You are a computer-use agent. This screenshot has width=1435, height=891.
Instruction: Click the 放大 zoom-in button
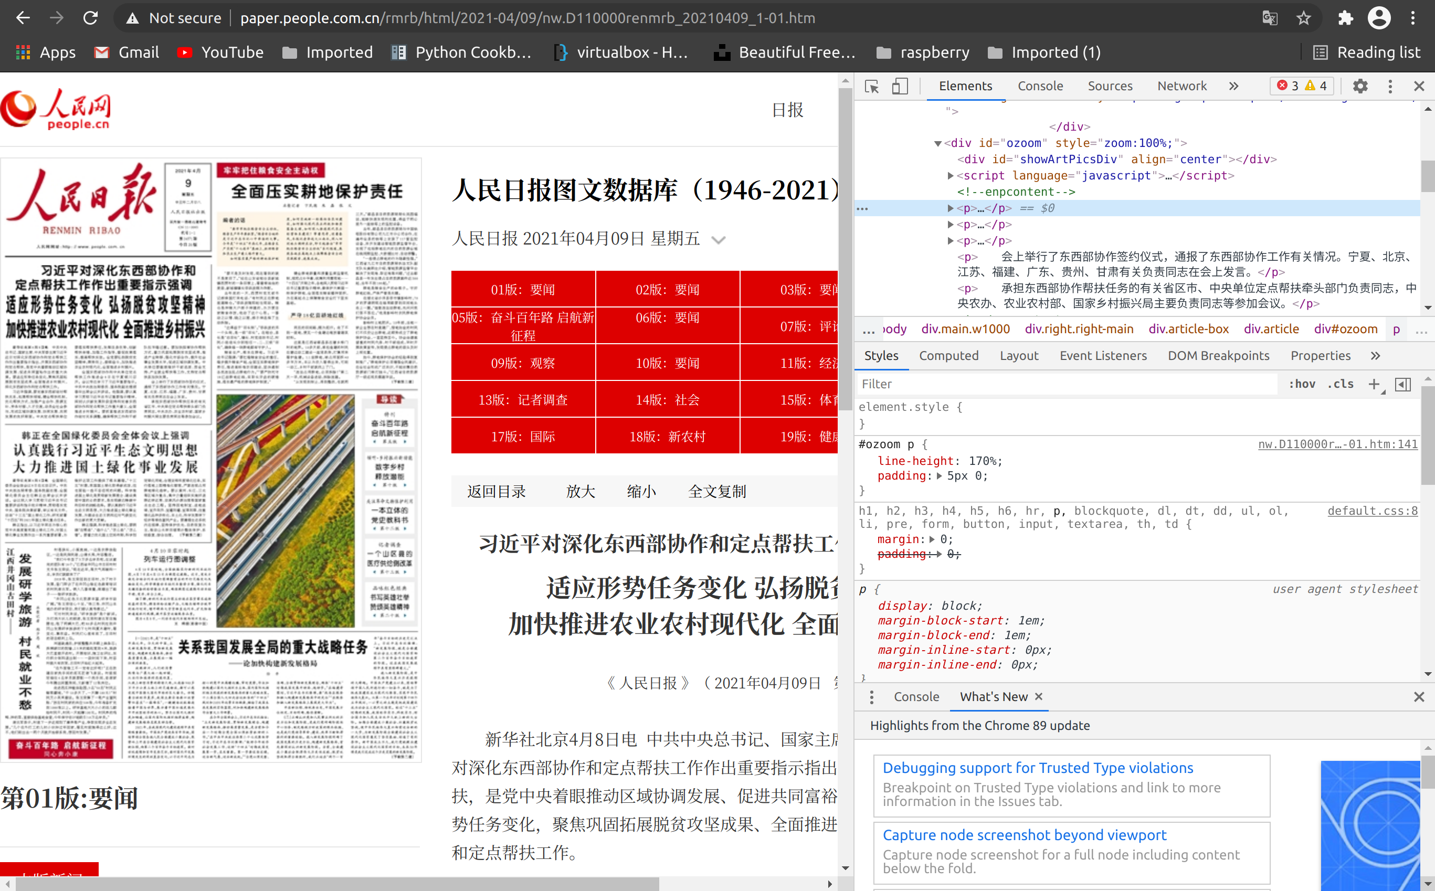tap(581, 492)
